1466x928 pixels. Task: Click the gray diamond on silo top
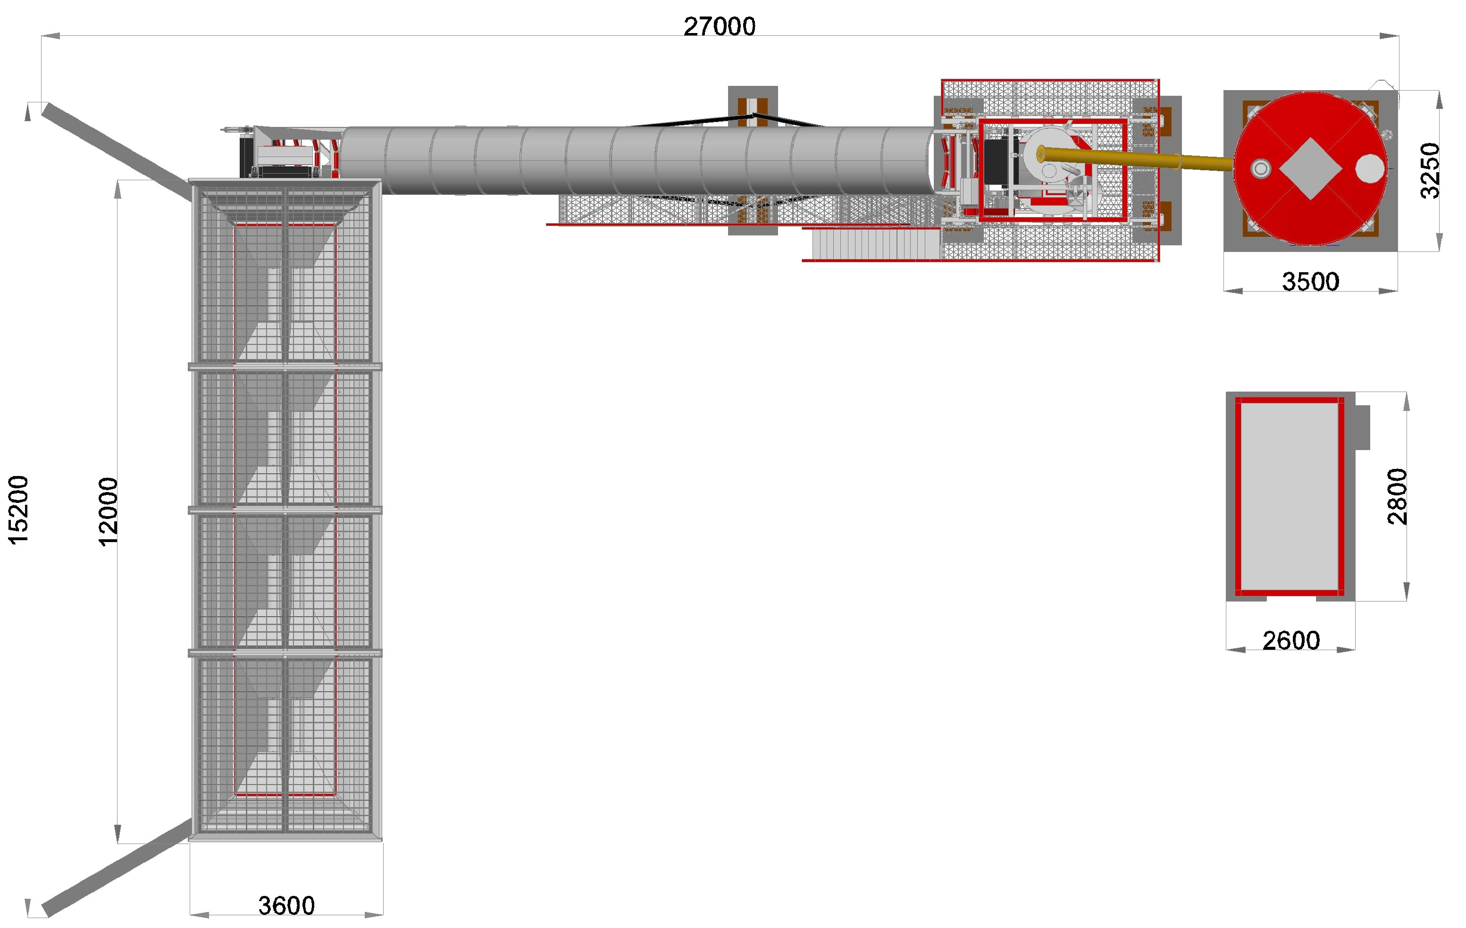[x=1310, y=169]
